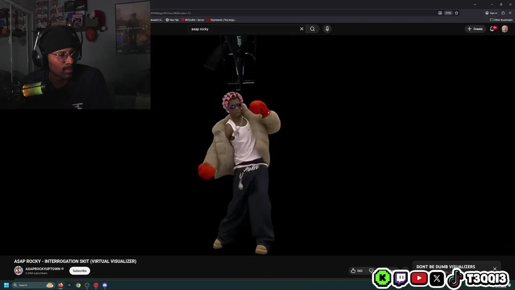Open the ASAPROCKYUPTOWN channel avatar
The width and height of the screenshot is (515, 290).
19,271
